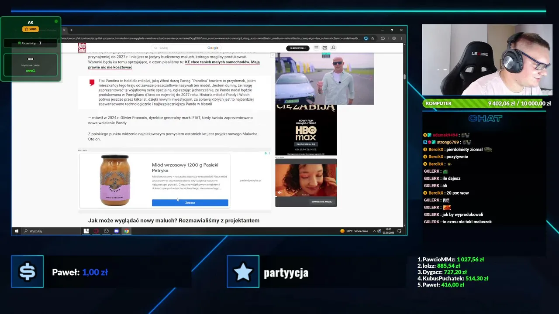Click leaderboard entry KubusPuchatek 514,30 zł
Screen dimensions: 559x314
(453, 278)
